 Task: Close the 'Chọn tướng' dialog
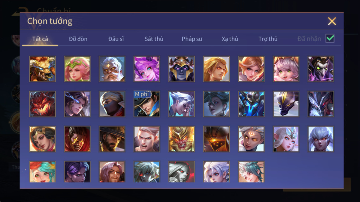332,21
